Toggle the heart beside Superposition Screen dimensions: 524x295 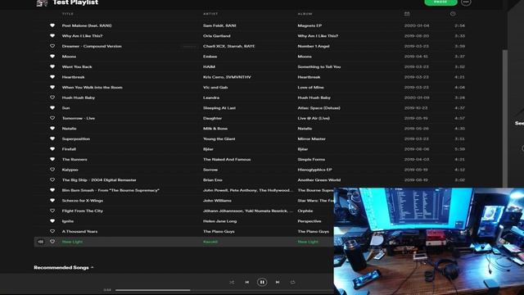(x=52, y=138)
